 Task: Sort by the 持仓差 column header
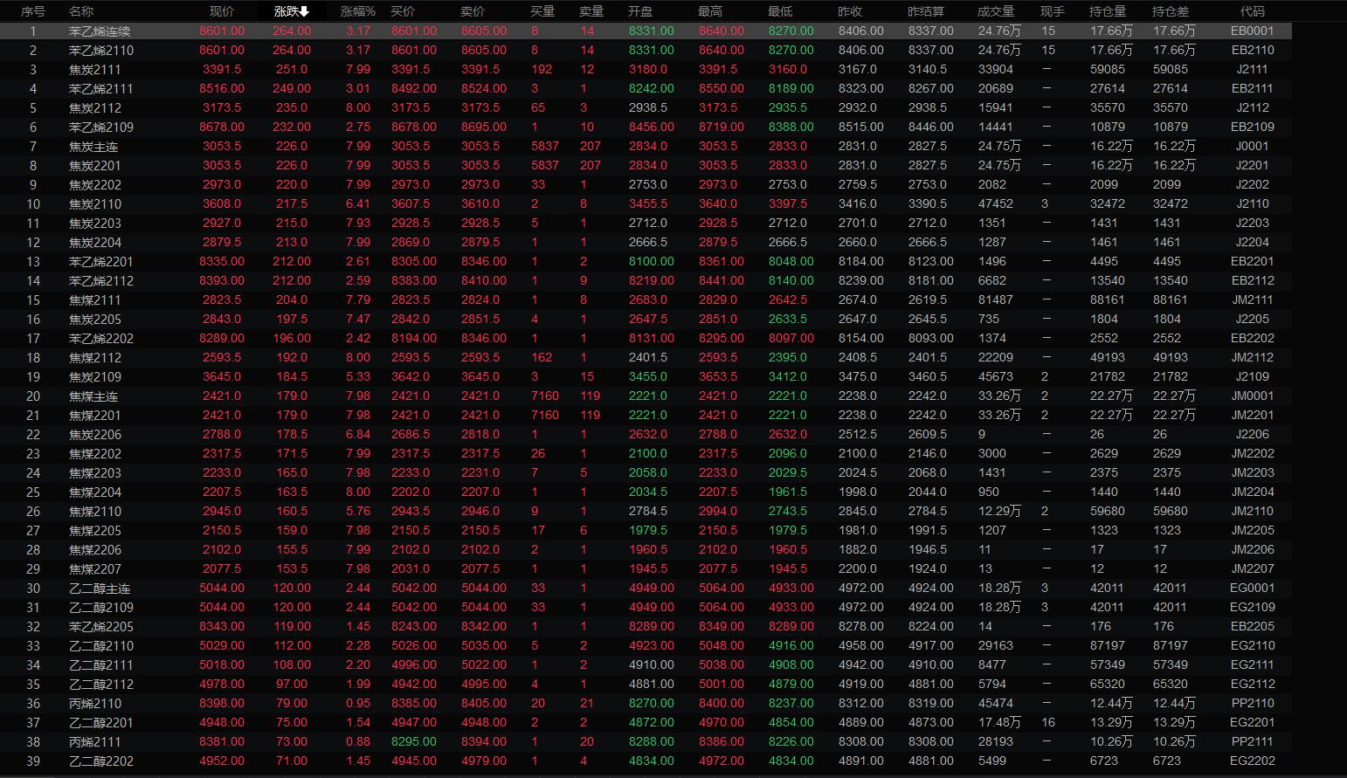1171,11
